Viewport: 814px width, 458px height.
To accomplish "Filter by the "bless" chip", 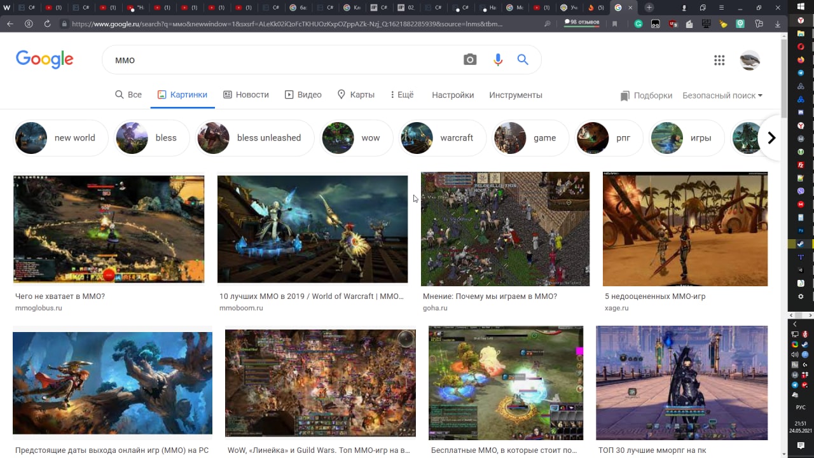I will pos(152,138).
